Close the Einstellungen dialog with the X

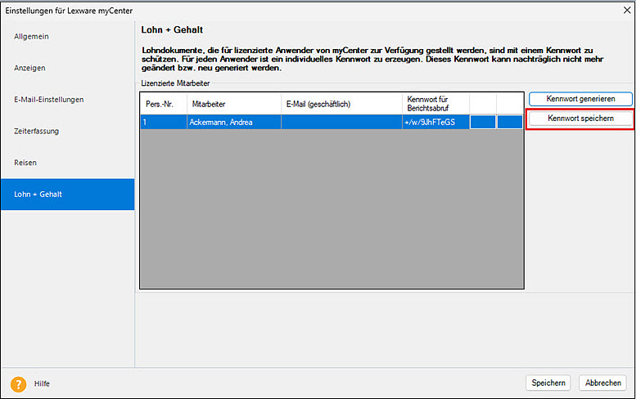(x=620, y=9)
